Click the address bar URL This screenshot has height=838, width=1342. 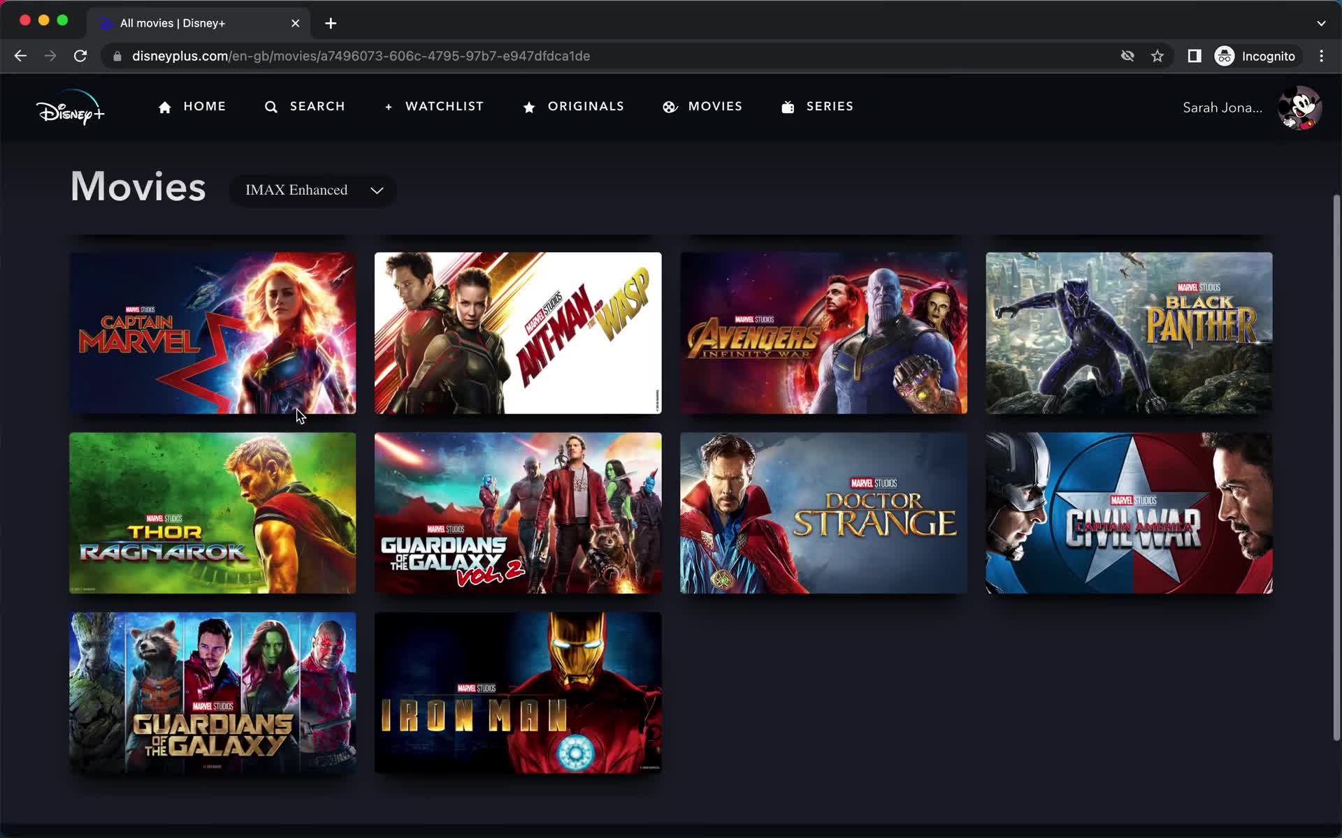click(361, 56)
